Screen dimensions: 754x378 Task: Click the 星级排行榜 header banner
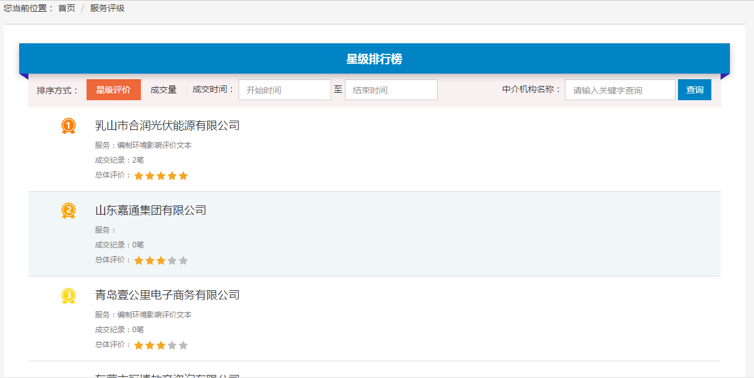tap(374, 59)
